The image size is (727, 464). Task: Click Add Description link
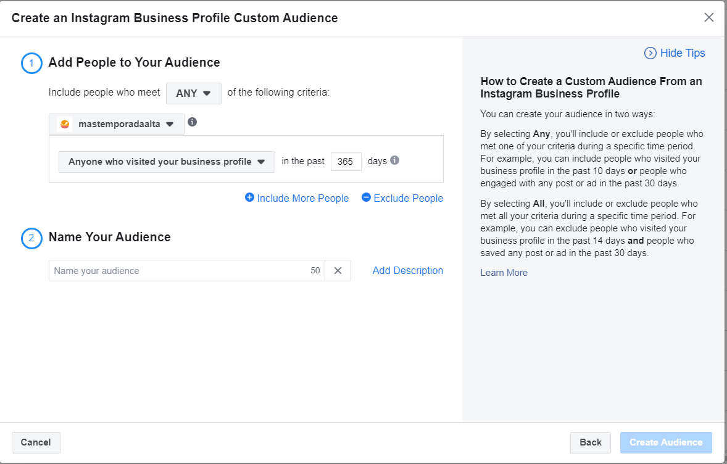click(x=407, y=271)
